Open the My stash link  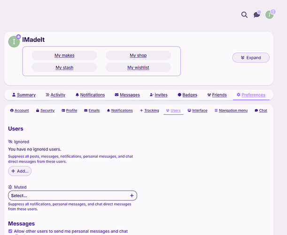click(x=64, y=67)
